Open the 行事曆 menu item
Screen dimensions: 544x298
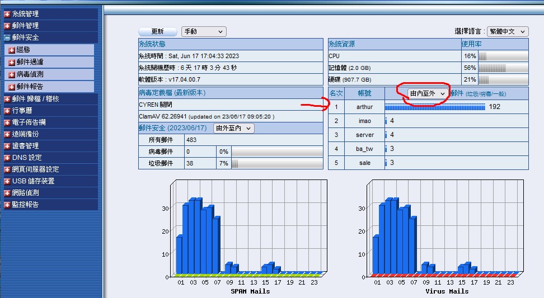[x=22, y=111]
